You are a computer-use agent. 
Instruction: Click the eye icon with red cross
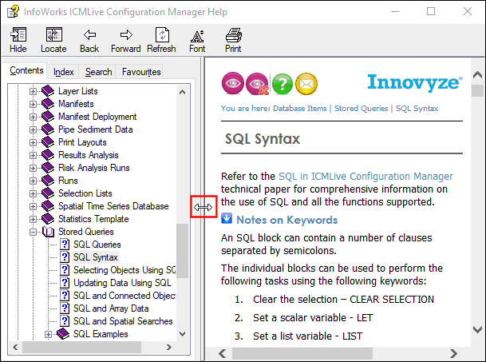[x=257, y=84]
